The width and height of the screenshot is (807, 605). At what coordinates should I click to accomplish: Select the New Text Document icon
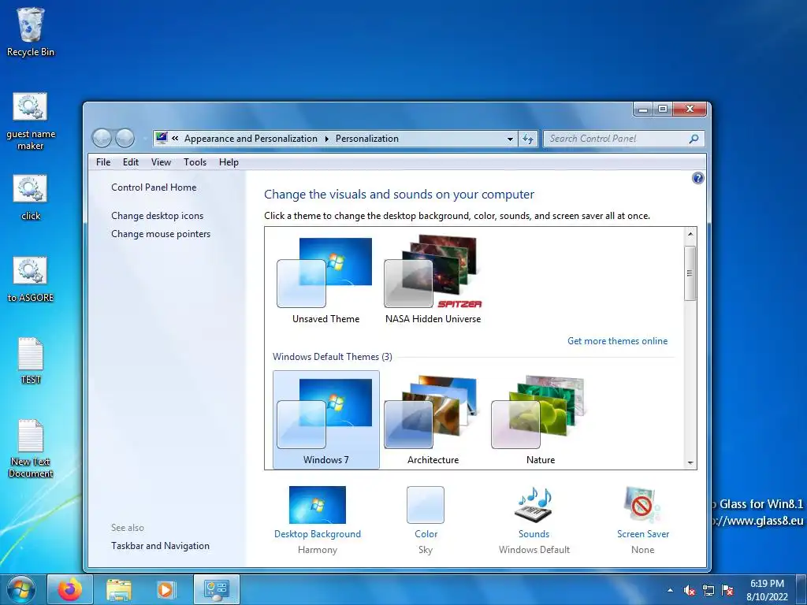click(x=31, y=448)
